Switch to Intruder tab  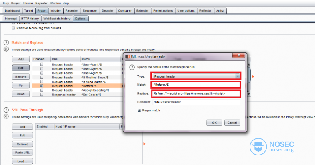[56, 11]
